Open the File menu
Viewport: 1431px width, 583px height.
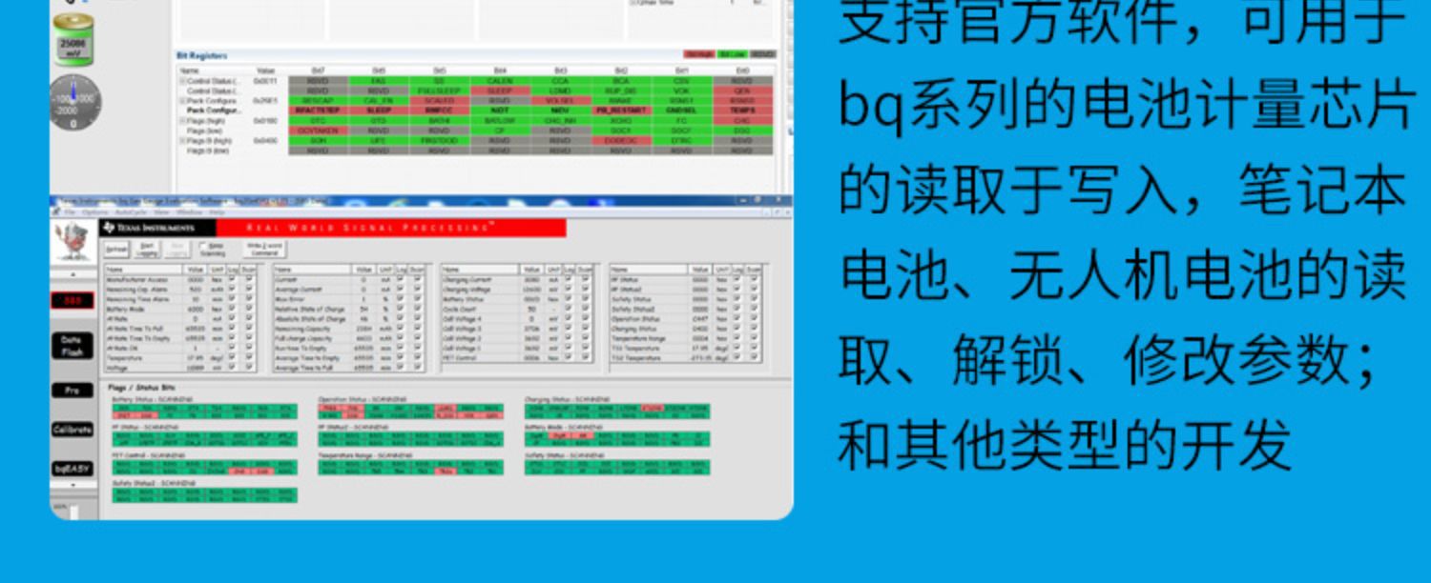(70, 212)
